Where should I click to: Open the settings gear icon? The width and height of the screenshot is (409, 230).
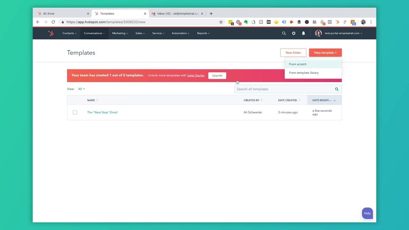pyautogui.click(x=294, y=33)
